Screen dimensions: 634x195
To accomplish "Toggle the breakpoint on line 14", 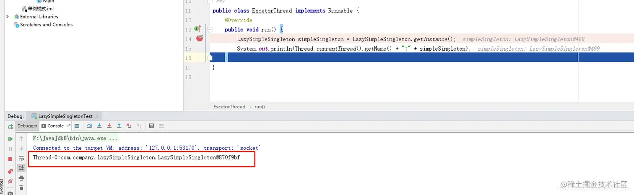I will tap(200, 38).
